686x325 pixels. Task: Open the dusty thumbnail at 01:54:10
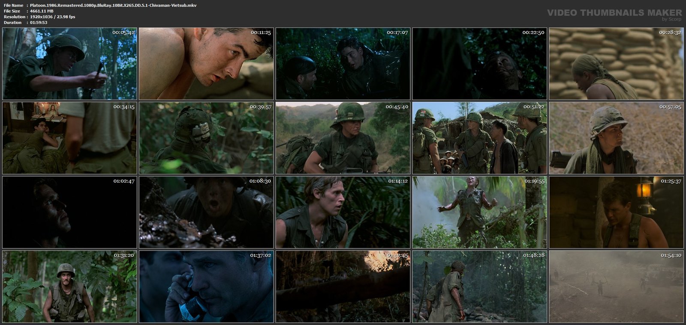point(617,287)
